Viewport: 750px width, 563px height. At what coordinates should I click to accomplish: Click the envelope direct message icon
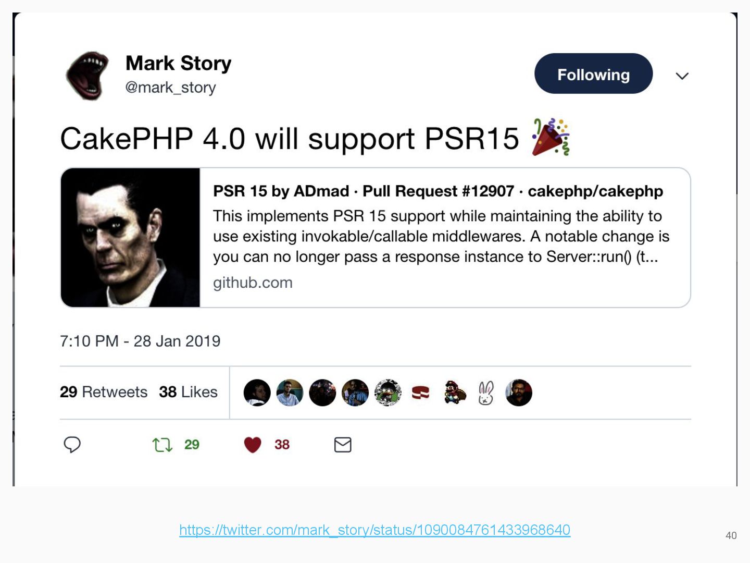(x=343, y=445)
